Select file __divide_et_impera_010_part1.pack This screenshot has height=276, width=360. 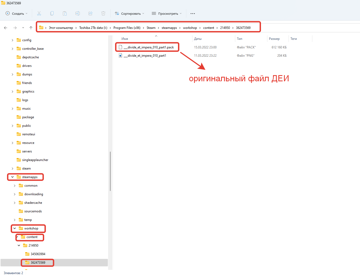click(x=149, y=47)
